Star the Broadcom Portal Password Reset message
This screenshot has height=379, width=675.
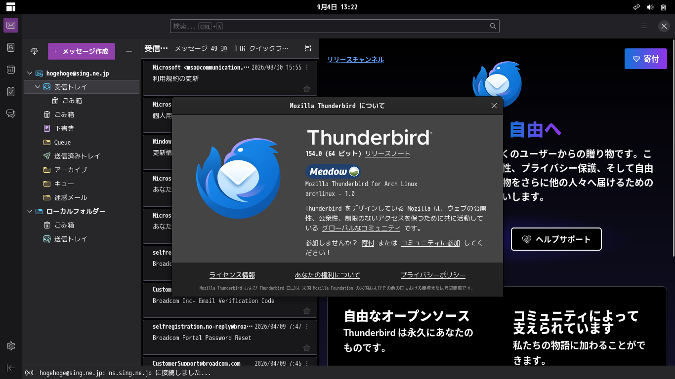tap(307, 348)
